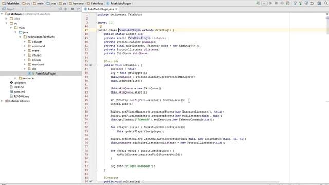Select the LICENSE file
Image resolution: width=329 pixels, height=185 pixels.
(x=19, y=87)
